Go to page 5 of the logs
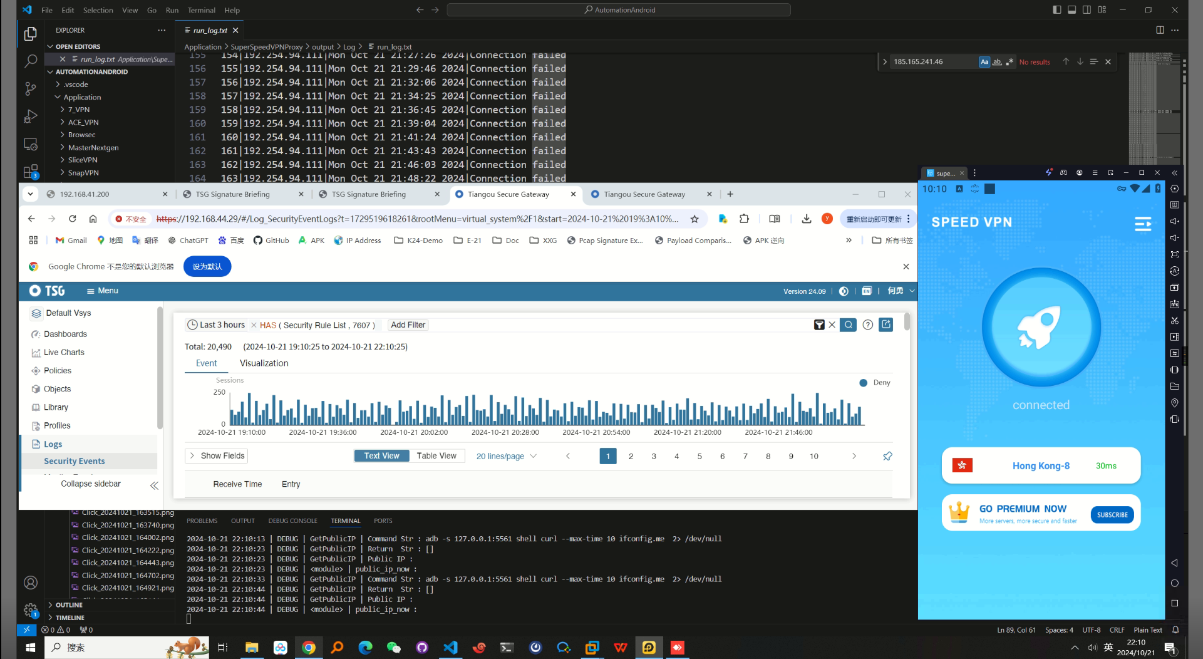This screenshot has width=1203, height=659. pyautogui.click(x=700, y=456)
